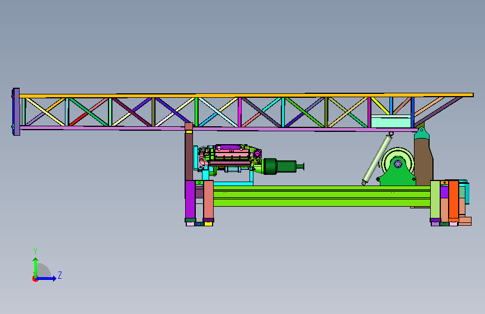Select the salmon left support leg
This screenshot has height=314, width=485.
point(209,199)
